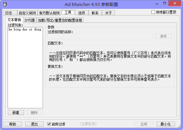
Task: Switch to the 选项 tab
Action: 82,13
